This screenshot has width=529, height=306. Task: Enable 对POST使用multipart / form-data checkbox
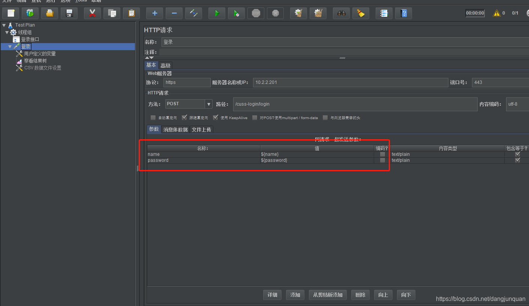(255, 118)
